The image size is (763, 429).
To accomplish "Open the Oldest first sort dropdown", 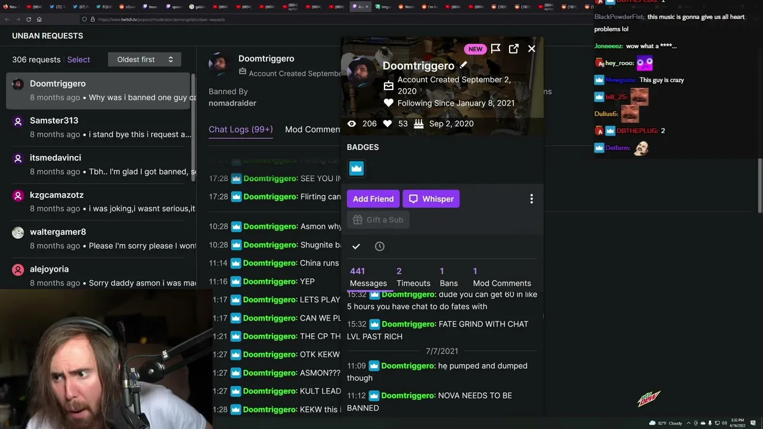I will coord(145,60).
